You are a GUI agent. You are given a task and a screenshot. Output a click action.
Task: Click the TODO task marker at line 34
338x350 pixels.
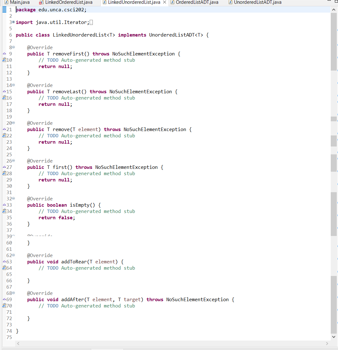(x=4, y=211)
